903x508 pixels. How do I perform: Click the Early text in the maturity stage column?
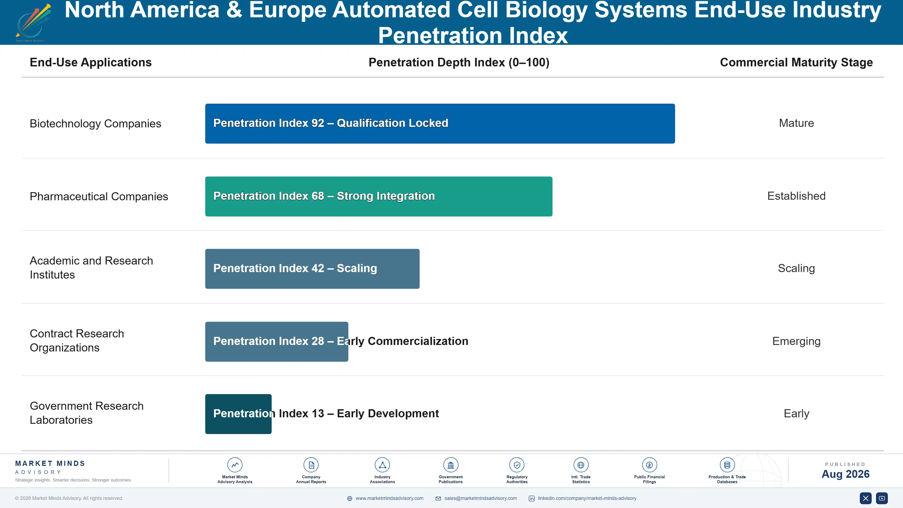pos(796,414)
